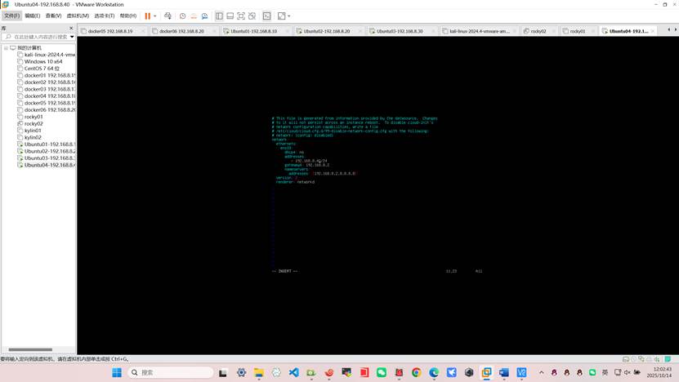Image resolution: width=679 pixels, height=382 pixels.
Task: Select rocky01 in the library tree
Action: (30, 117)
